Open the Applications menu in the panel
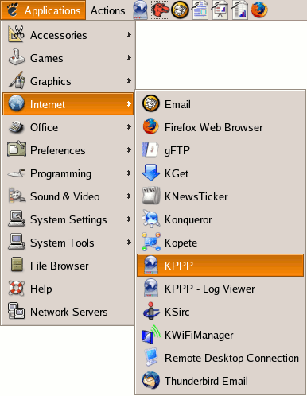 [43, 10]
